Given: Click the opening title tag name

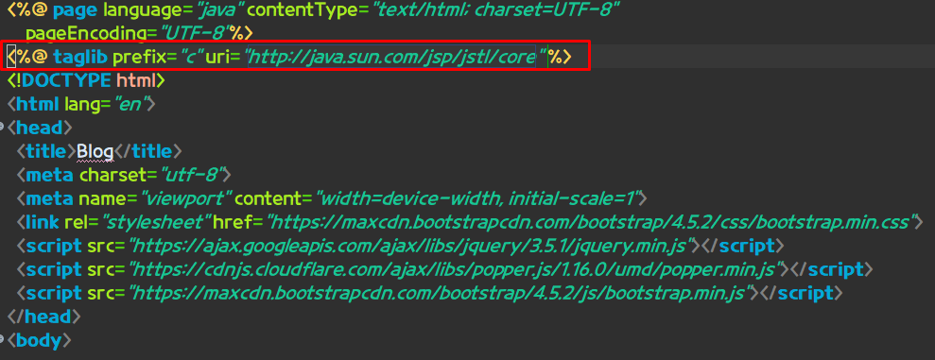Looking at the screenshot, I should pyautogui.click(x=45, y=151).
